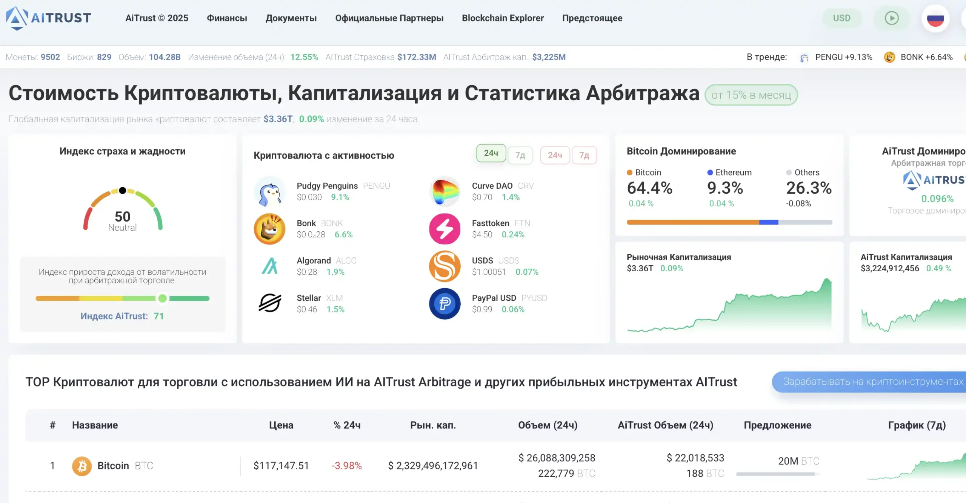This screenshot has width=966, height=503.
Task: Sort table by Предложение column
Action: (777, 425)
